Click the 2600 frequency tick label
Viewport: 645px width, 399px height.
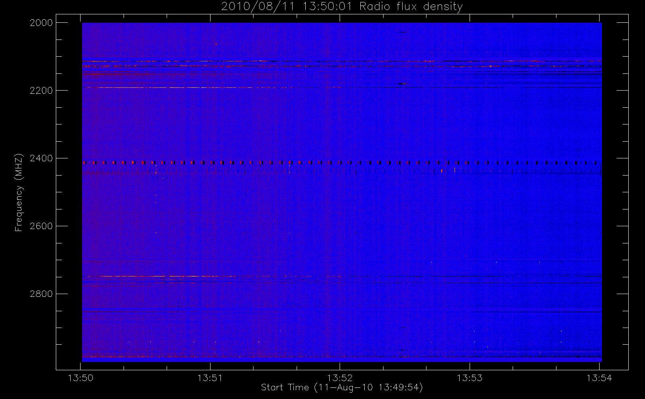click(41, 226)
